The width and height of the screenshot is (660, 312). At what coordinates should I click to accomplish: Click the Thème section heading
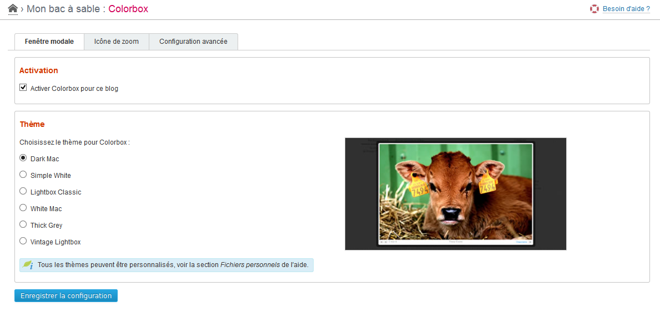pyautogui.click(x=32, y=124)
